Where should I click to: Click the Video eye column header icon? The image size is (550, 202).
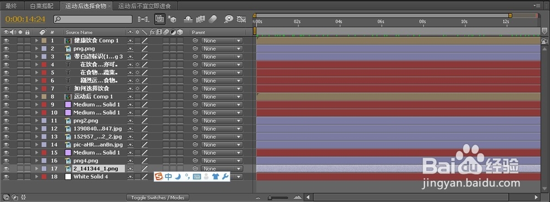tap(6, 32)
